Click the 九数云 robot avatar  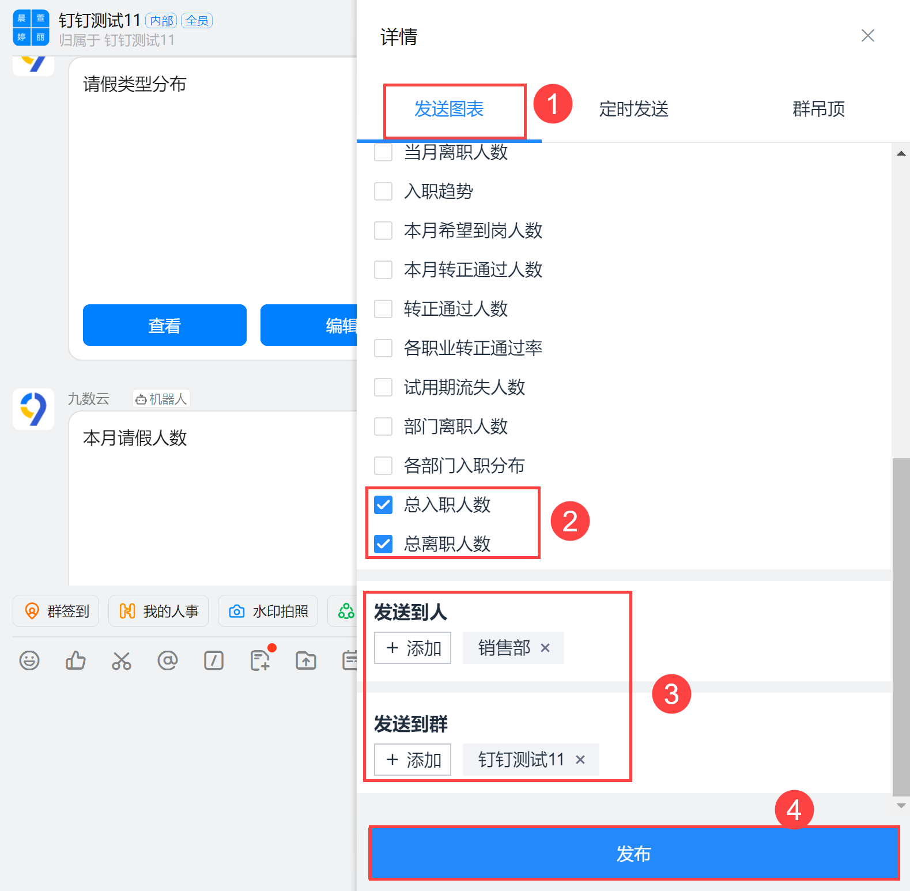[x=33, y=409]
